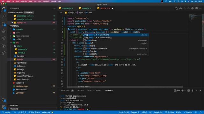This screenshot has width=204, height=114.
Task: Click the Split Terminal icon
Action: pyautogui.click(x=188, y=91)
